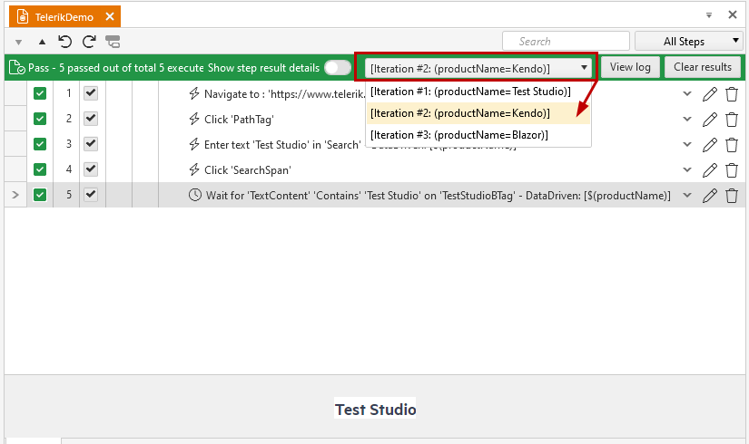Click the View log button
The image size is (749, 444).
[630, 67]
